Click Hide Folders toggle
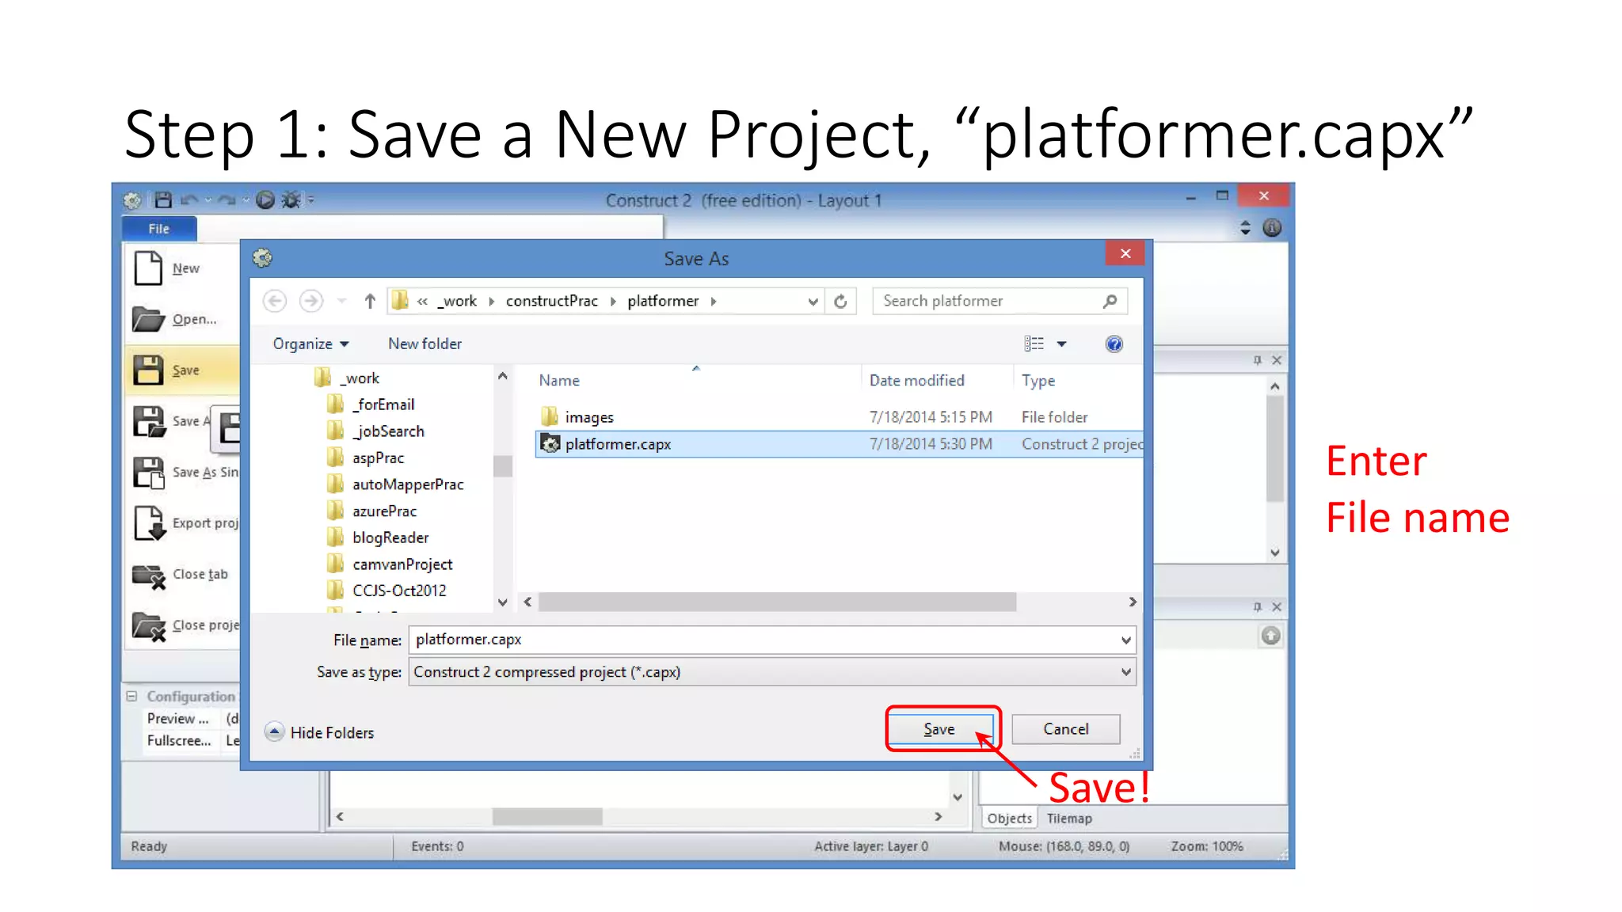Image resolution: width=1622 pixels, height=912 pixels. coord(320,732)
